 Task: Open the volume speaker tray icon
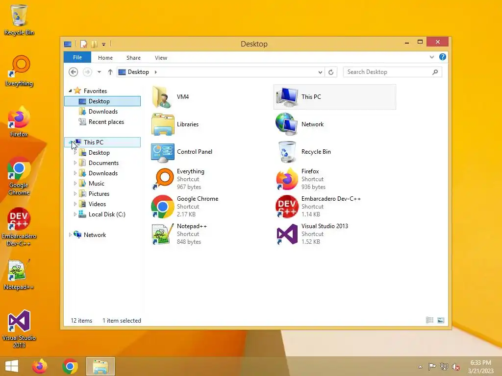coord(455,366)
